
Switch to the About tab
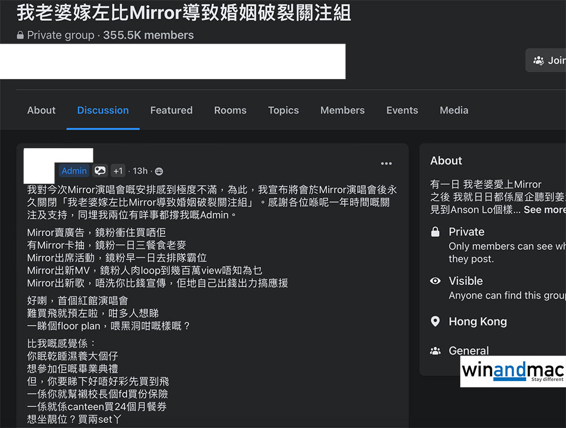(41, 110)
